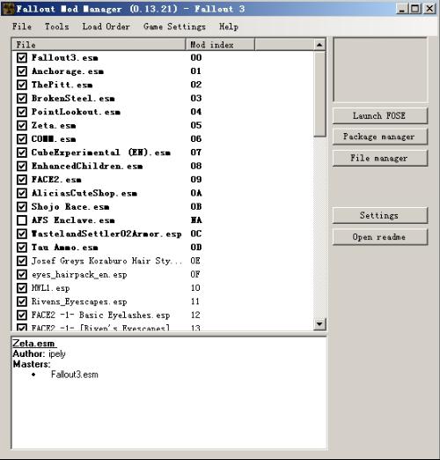Open the Package manager

pos(380,137)
